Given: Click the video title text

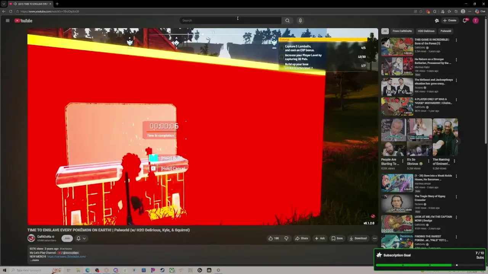Looking at the screenshot, I should pos(108,230).
